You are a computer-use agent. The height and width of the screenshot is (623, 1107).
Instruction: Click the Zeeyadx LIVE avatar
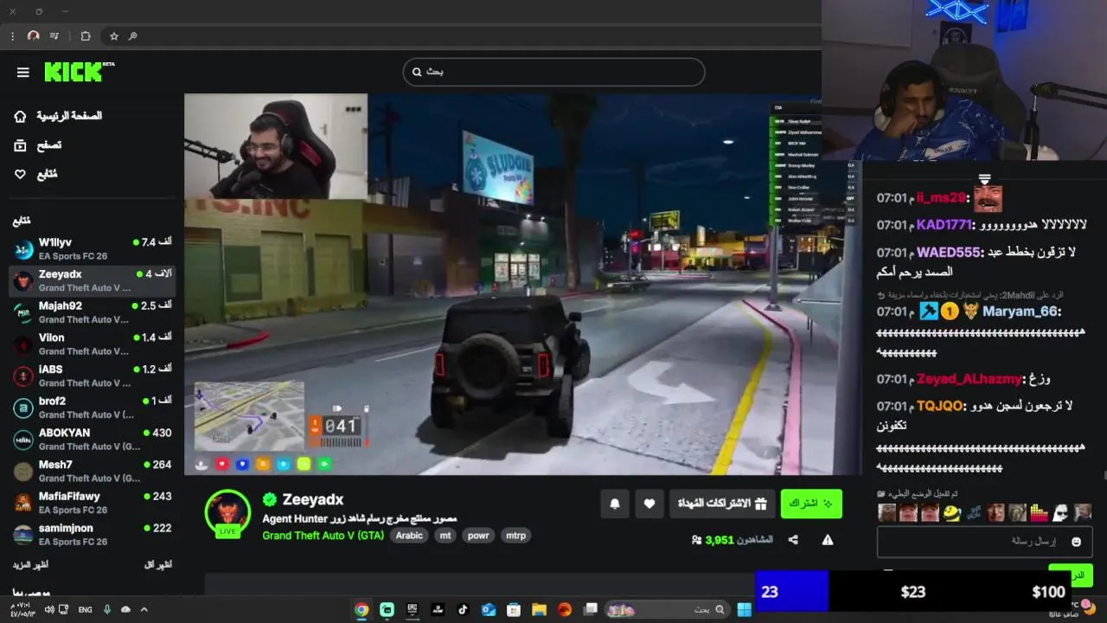click(x=228, y=512)
